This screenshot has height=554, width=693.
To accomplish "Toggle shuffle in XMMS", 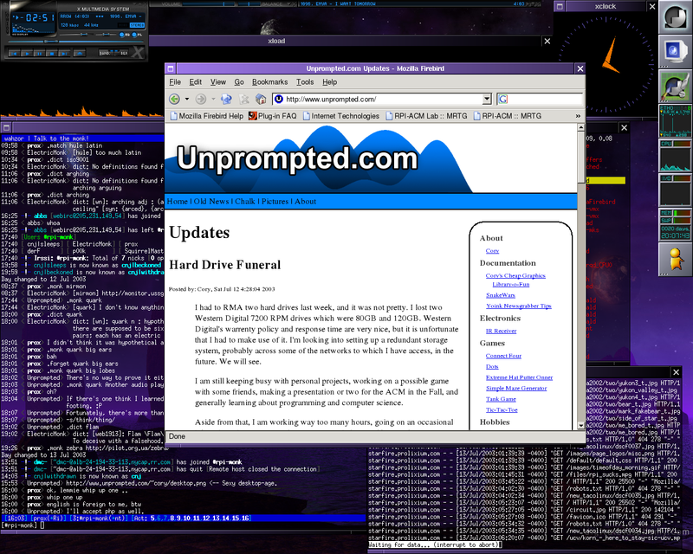I will click(106, 53).
